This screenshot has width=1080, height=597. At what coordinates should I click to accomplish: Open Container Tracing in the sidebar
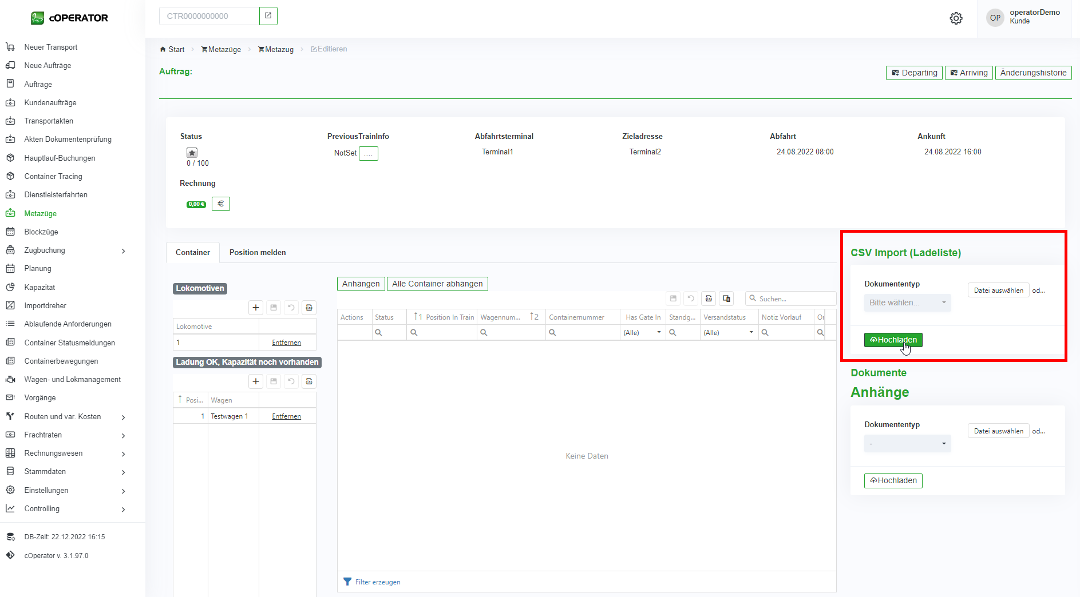(53, 176)
